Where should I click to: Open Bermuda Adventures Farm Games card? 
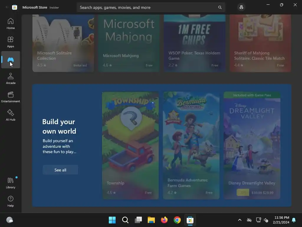pos(191,145)
